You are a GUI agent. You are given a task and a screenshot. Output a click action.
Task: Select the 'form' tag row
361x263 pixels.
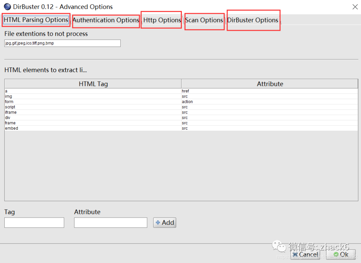pyautogui.click(x=181, y=102)
